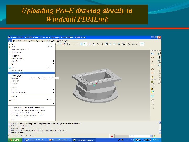Toggle the Spin Center toolbar icon
This screenshot has width=189, height=142.
86,44
